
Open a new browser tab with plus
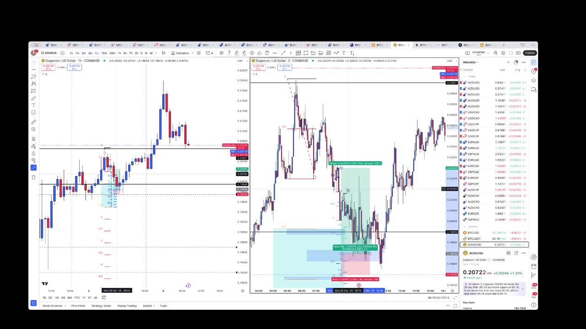[x=504, y=45]
